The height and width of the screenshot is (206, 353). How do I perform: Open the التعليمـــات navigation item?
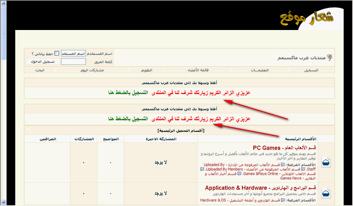click(x=260, y=70)
